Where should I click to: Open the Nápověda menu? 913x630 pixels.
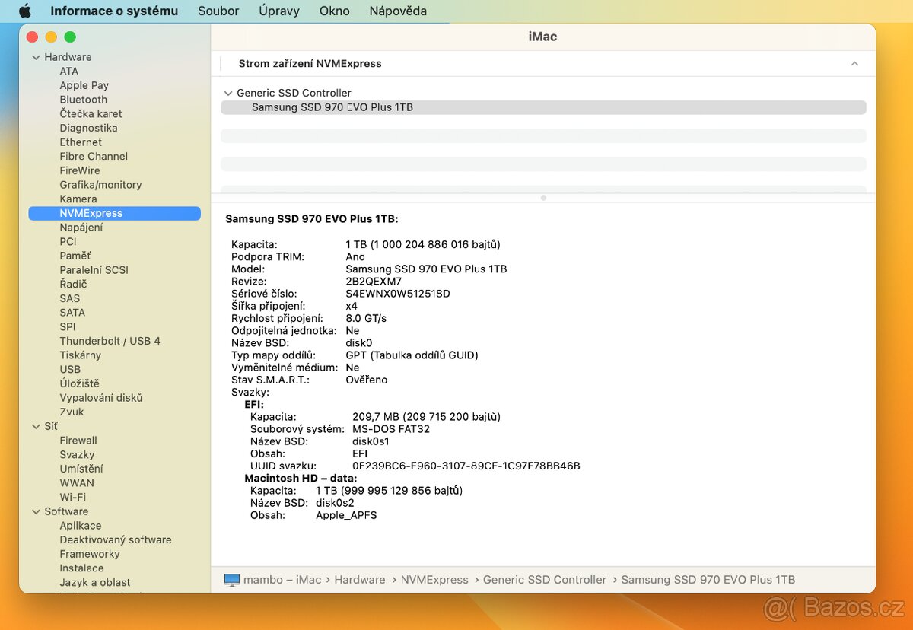pyautogui.click(x=397, y=11)
